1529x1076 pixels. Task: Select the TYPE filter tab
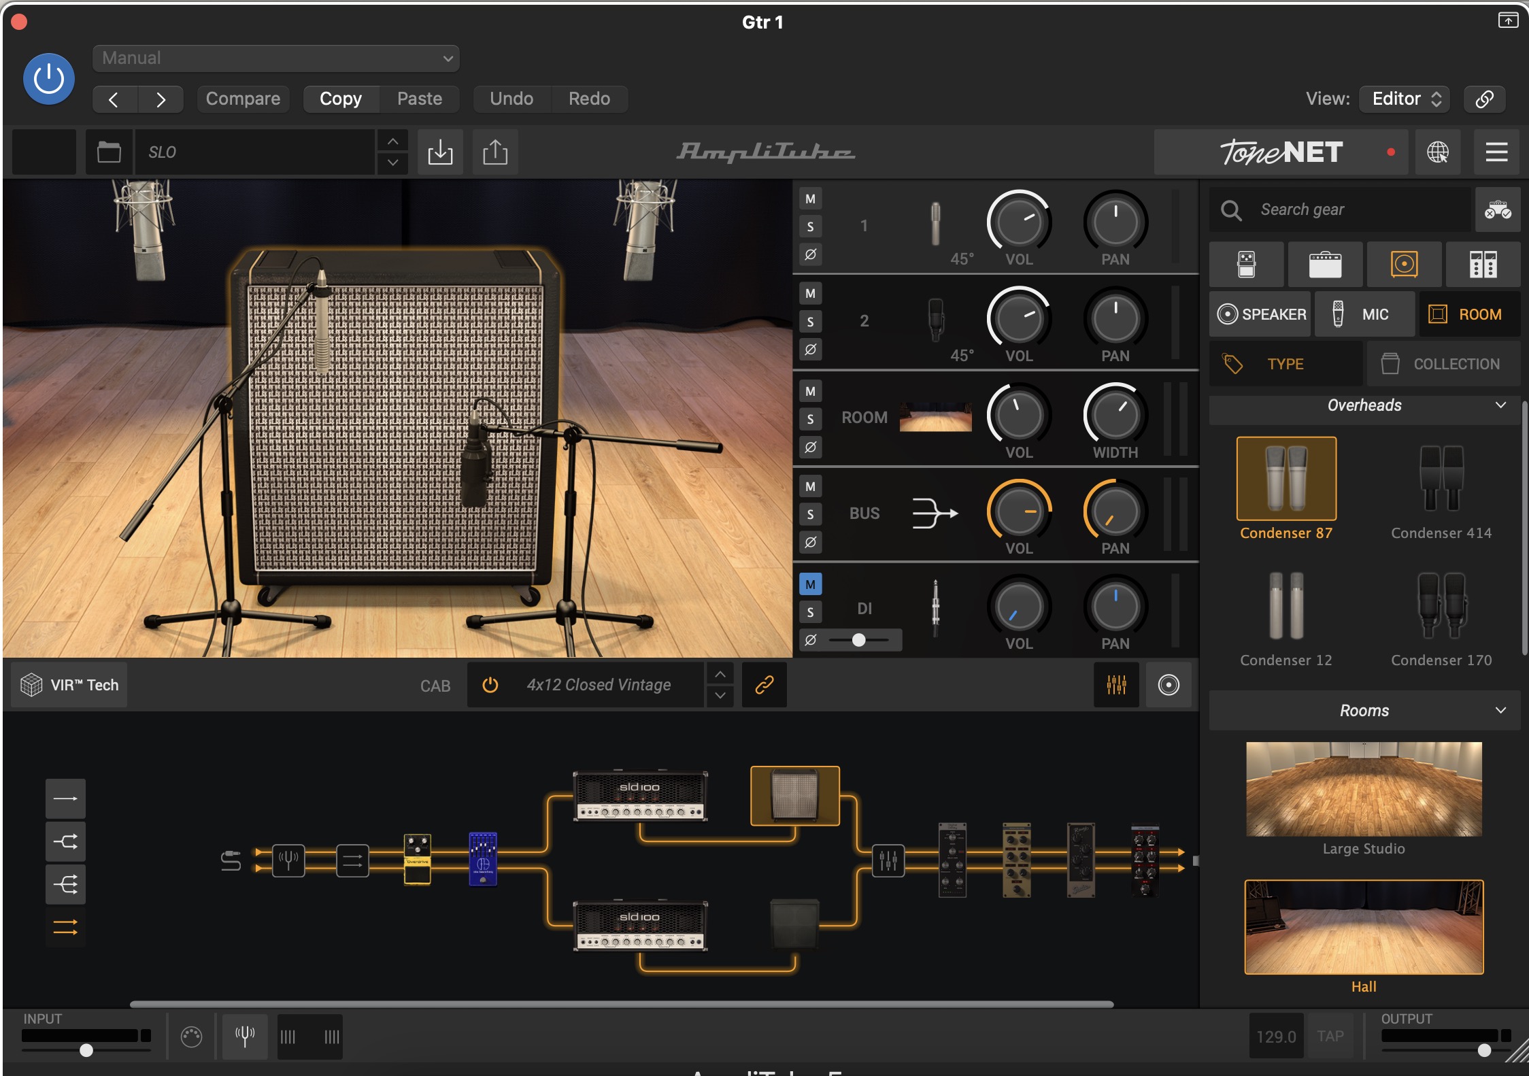[x=1286, y=364]
